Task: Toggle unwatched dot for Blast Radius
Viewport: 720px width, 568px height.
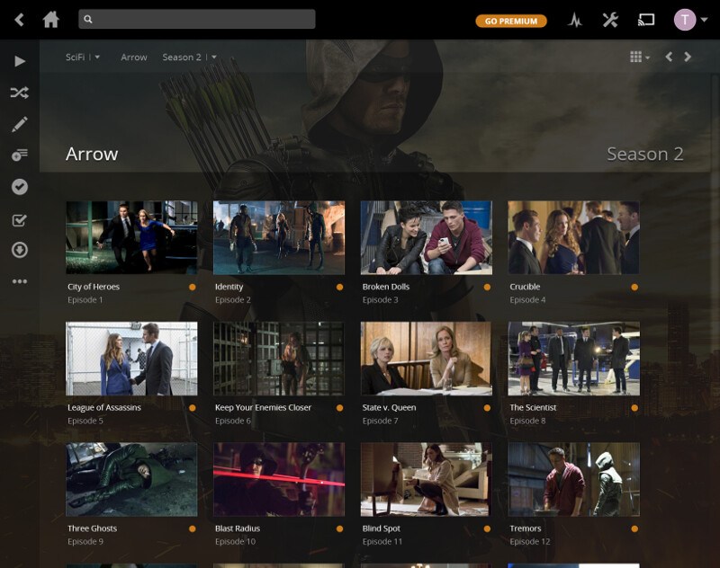Action: tap(340, 529)
